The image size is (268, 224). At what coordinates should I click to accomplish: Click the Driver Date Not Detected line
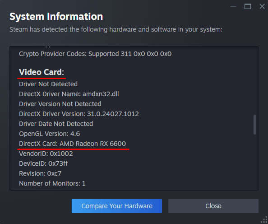[x=56, y=124]
